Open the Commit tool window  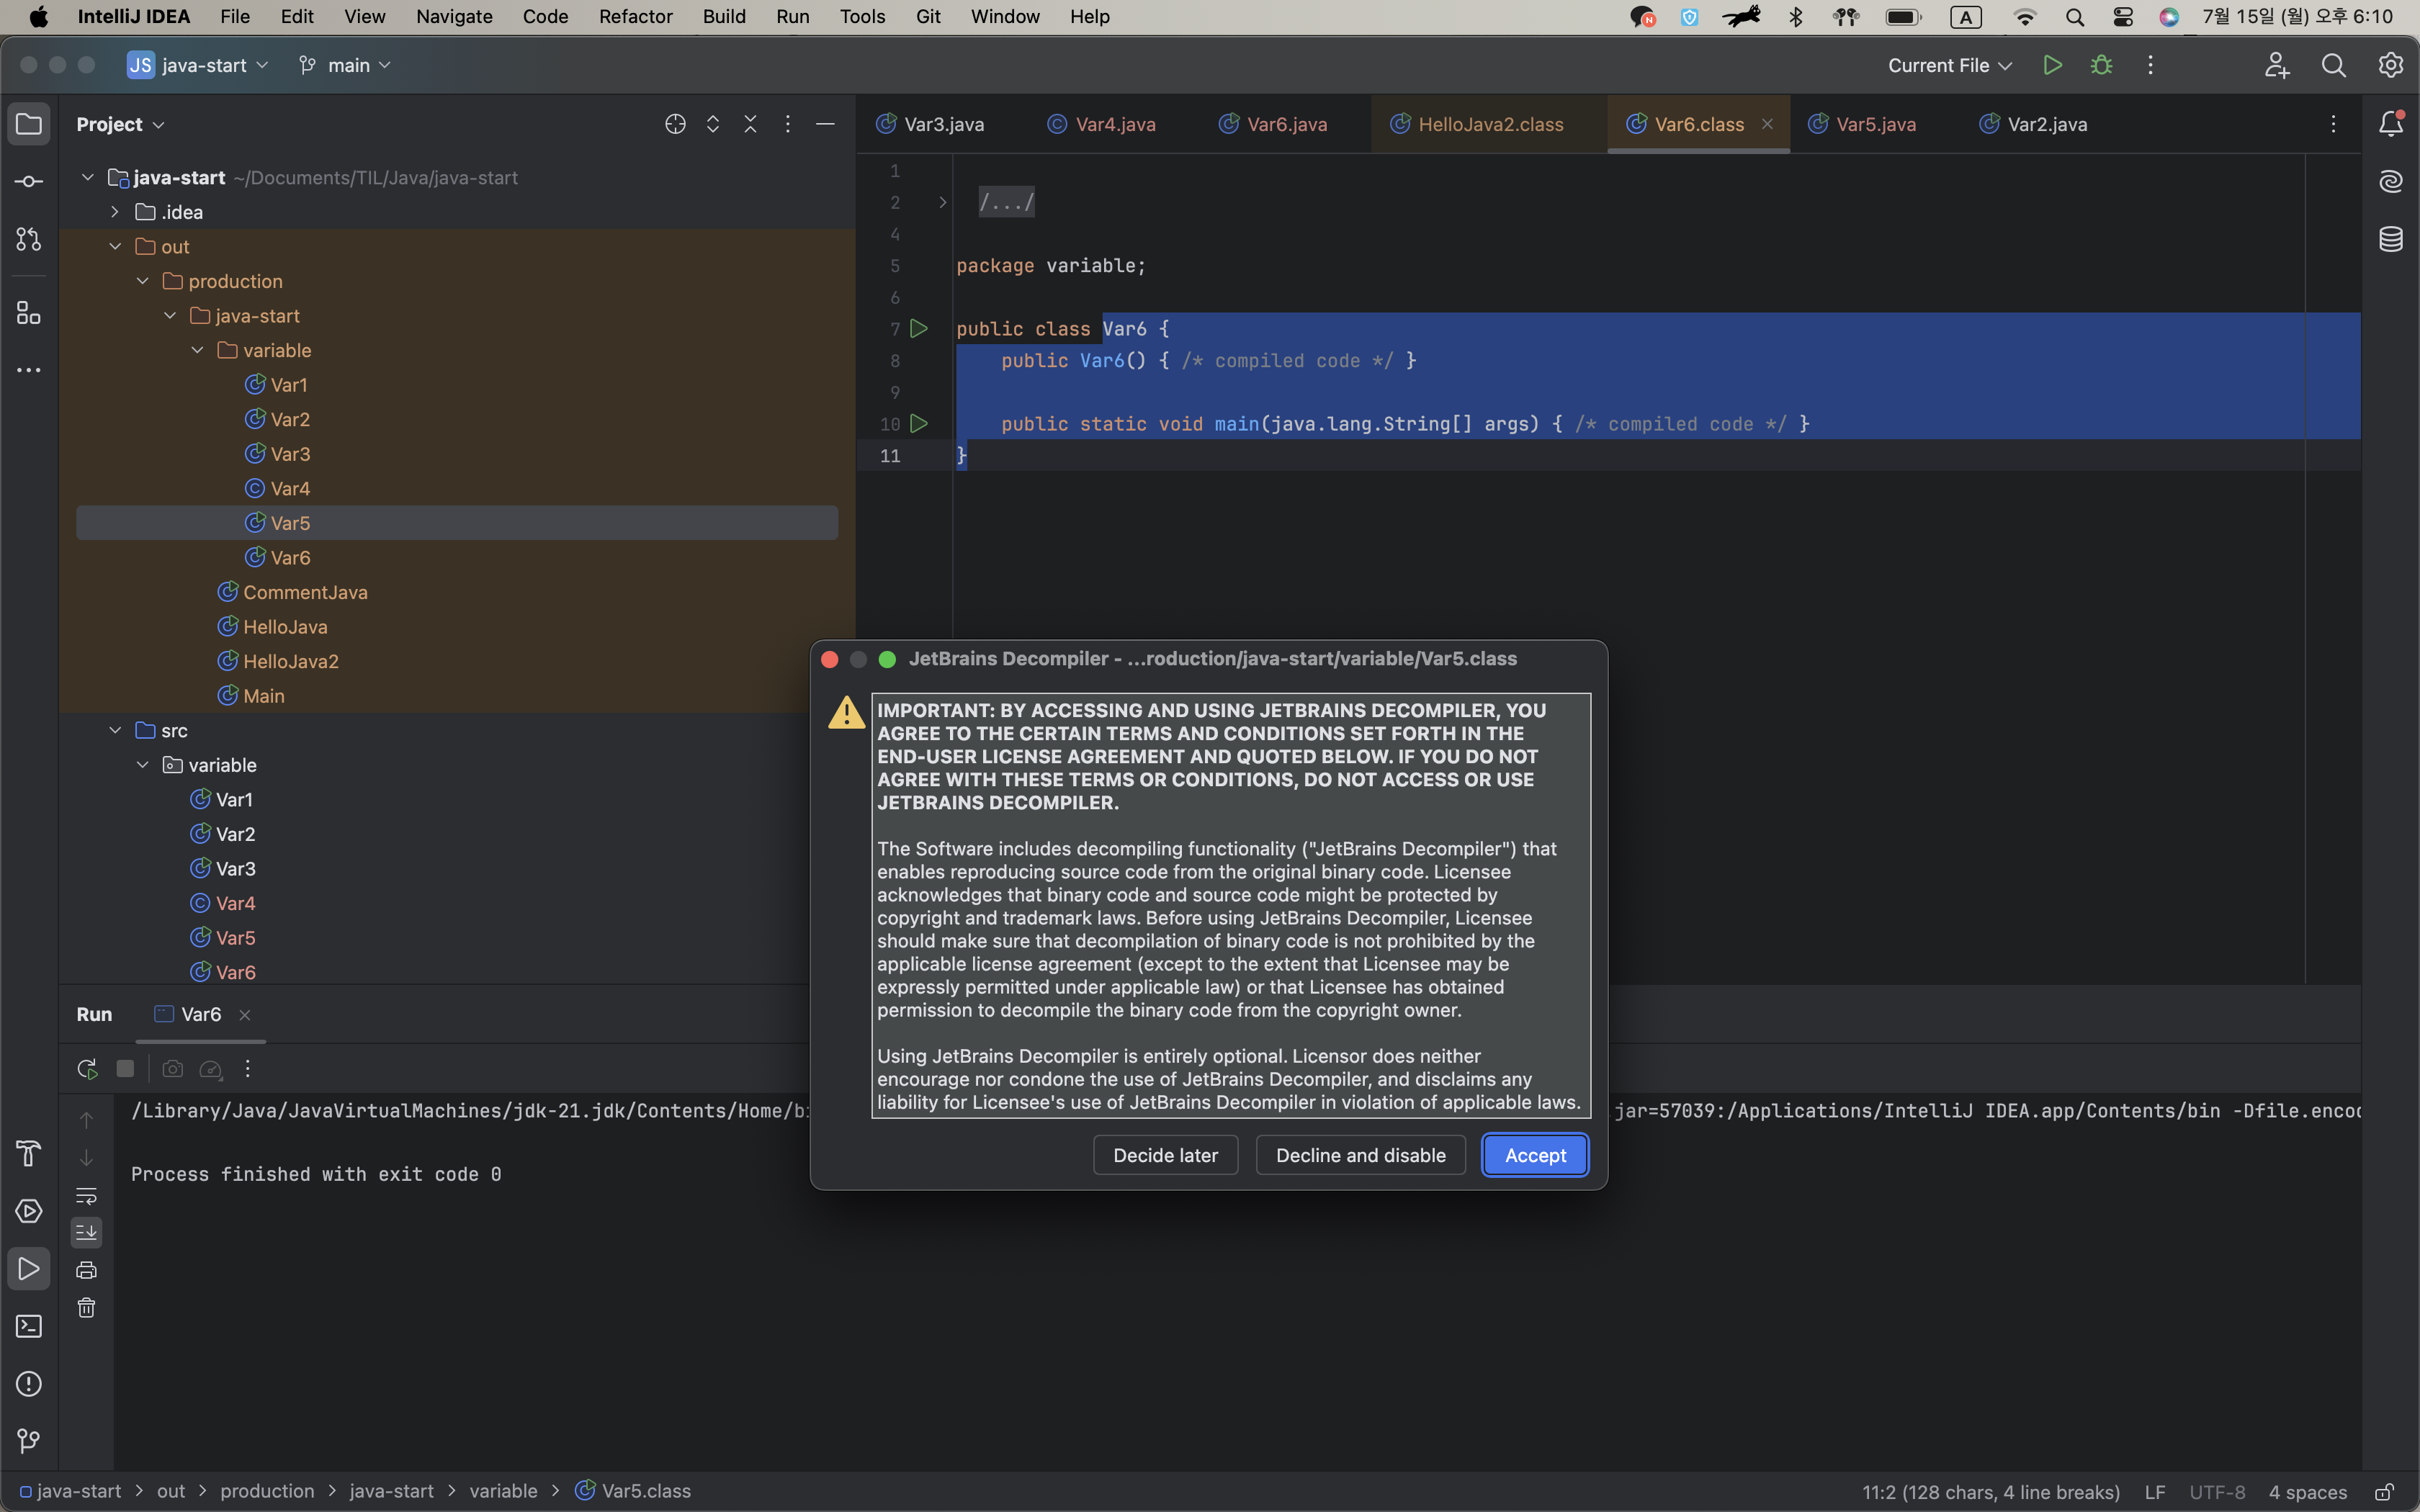[29, 182]
